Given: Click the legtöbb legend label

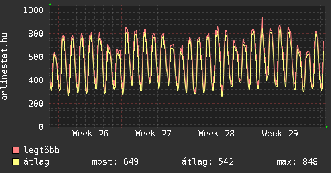Looking at the screenshot, I should (x=41, y=150).
